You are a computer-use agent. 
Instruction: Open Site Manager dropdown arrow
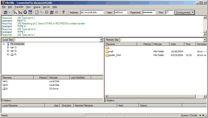[x=9, y=12]
